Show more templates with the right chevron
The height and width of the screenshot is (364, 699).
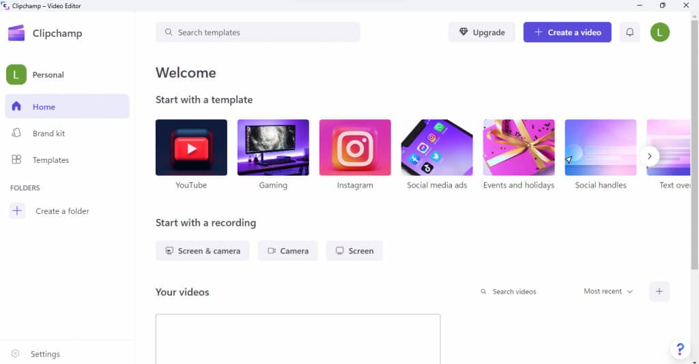click(x=650, y=156)
